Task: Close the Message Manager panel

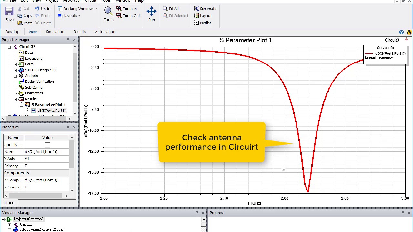Action: pyautogui.click(x=203, y=213)
